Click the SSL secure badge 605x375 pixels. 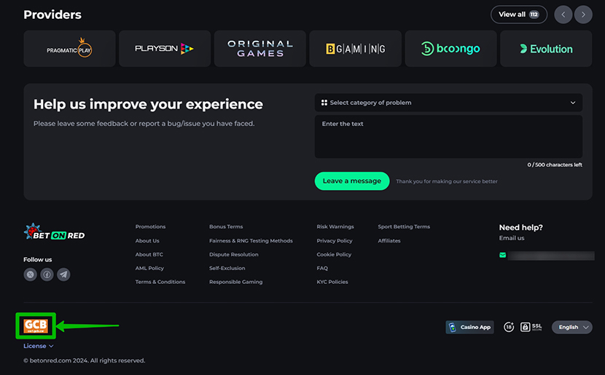click(531, 327)
